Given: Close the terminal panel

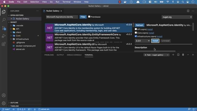Looking at the screenshot, I should click(193, 55).
